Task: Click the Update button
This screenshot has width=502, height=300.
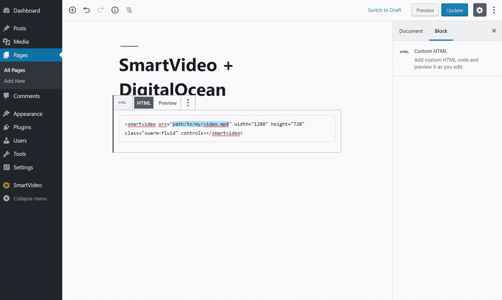Action: pyautogui.click(x=454, y=10)
